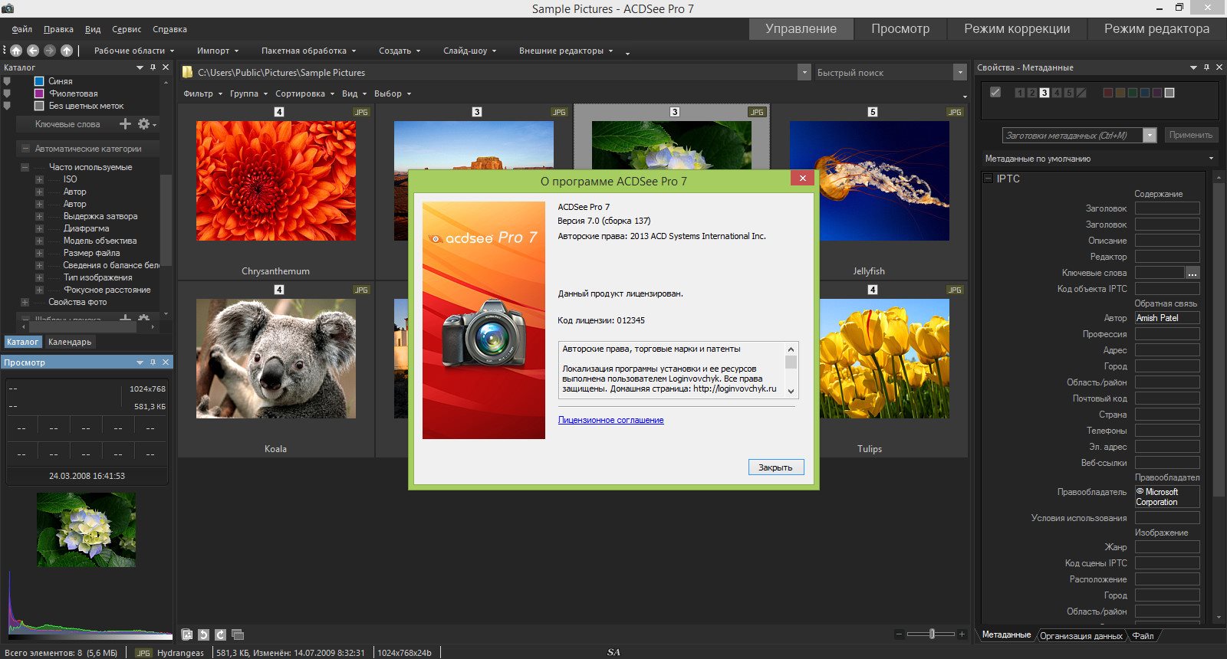Switch to Режим коррекции tab

pos(1017,28)
